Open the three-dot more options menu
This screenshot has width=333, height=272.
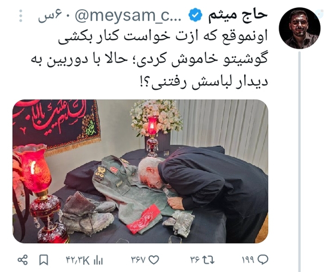pos(21,16)
